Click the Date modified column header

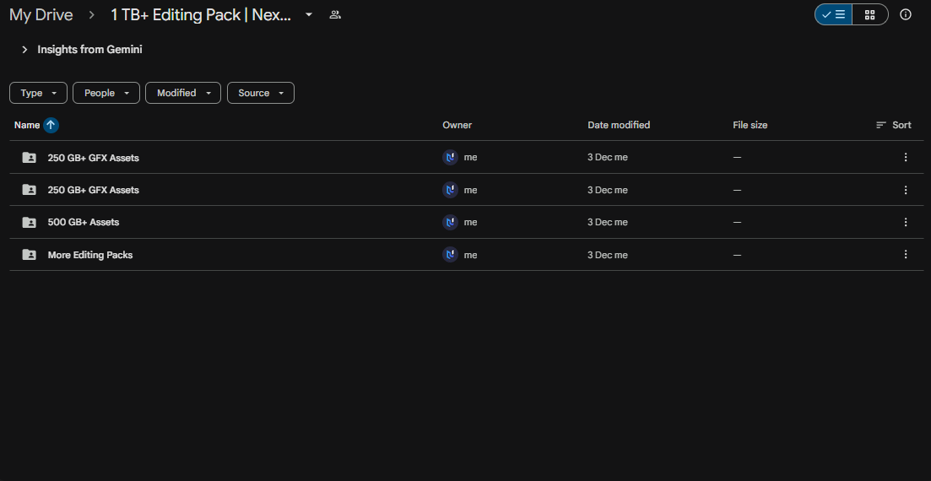pos(619,125)
